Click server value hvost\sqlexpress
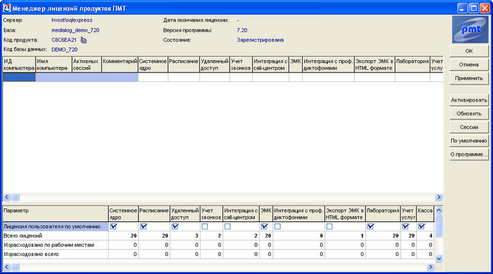Viewport: 493px width, 274px height. 72,20
